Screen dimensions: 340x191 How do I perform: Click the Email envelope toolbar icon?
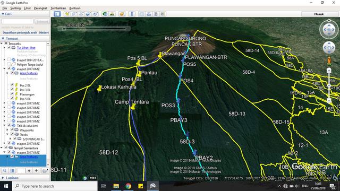(x=142, y=14)
